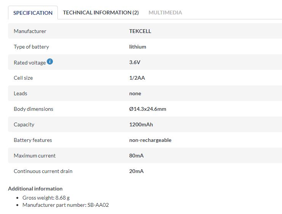Click the 1/2AA cell size value
Image resolution: width=282 pixels, height=214 pixels.
click(x=137, y=78)
